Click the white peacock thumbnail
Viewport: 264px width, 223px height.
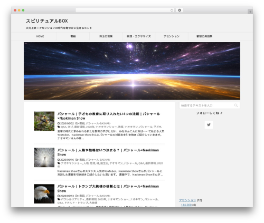[44, 158]
